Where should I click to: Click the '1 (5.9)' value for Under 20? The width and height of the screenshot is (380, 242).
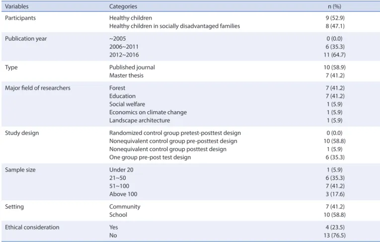334,170
